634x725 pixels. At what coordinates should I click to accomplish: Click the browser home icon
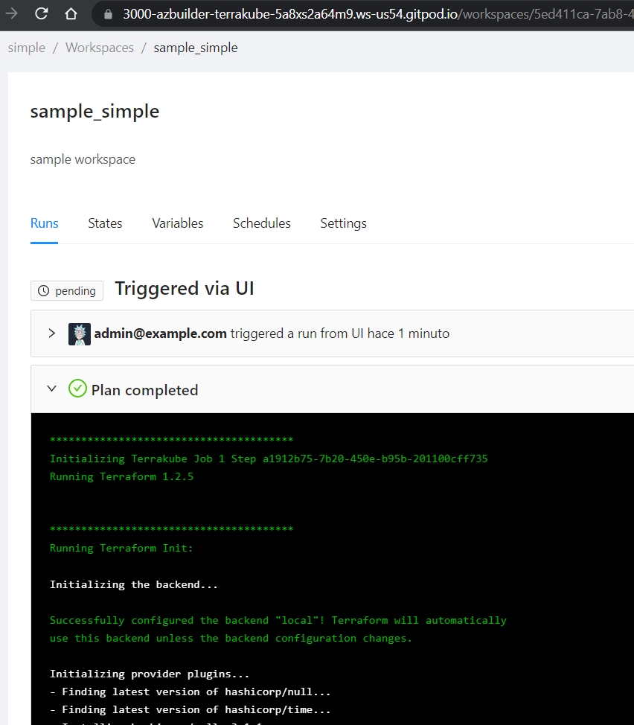[x=71, y=14]
